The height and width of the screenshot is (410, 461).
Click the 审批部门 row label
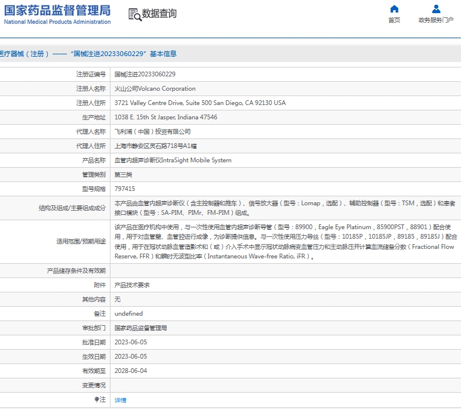pos(94,328)
